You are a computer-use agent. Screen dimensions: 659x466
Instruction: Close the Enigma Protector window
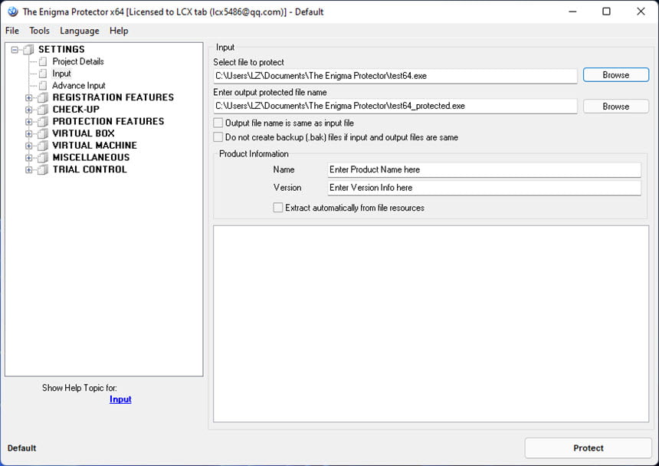[x=641, y=11]
